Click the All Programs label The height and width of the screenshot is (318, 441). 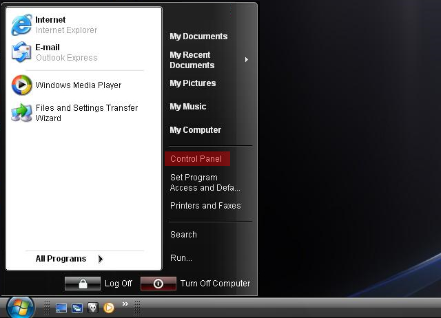tap(61, 259)
